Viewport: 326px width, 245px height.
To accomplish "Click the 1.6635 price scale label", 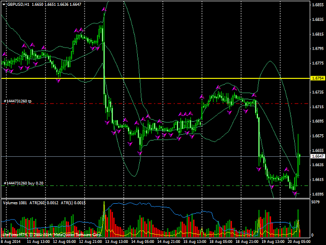I will click(318, 165).
